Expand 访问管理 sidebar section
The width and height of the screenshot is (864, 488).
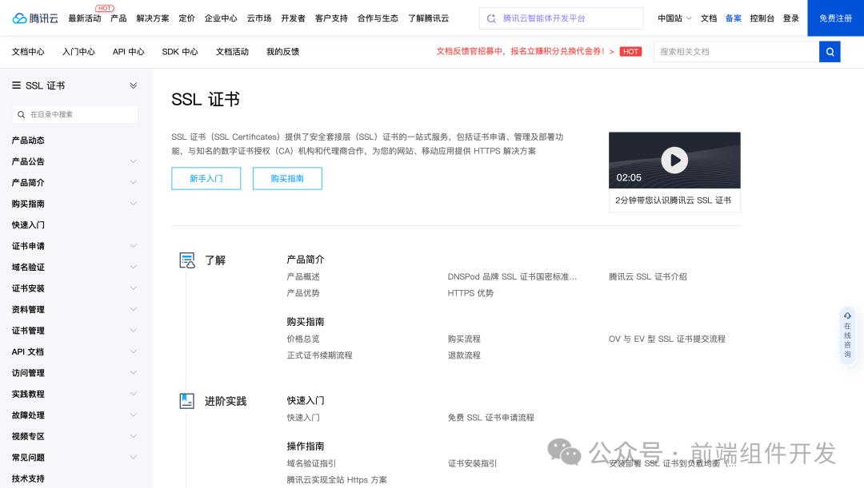(x=134, y=372)
